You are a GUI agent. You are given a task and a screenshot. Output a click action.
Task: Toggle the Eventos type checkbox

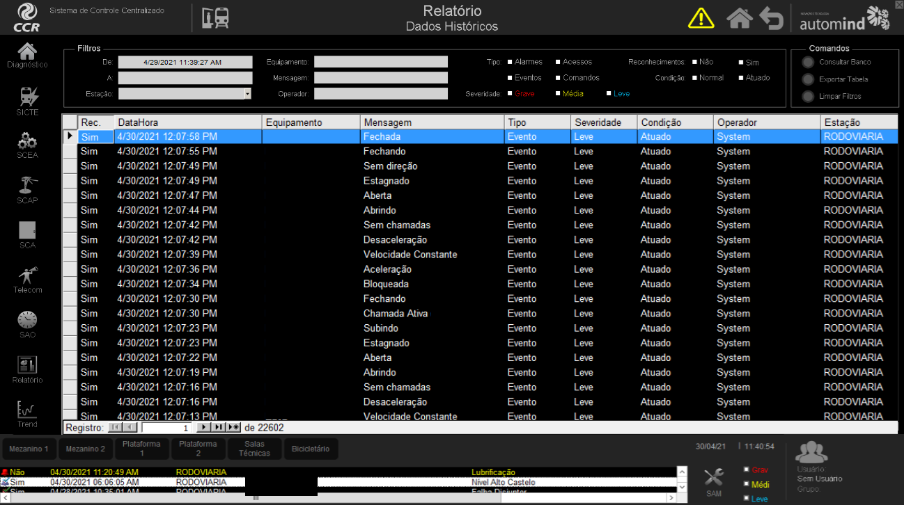pyautogui.click(x=510, y=78)
